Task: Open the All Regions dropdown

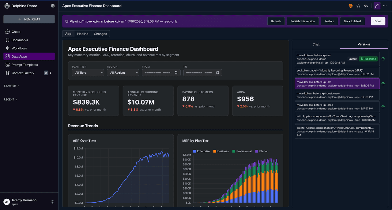Action: coord(123,73)
